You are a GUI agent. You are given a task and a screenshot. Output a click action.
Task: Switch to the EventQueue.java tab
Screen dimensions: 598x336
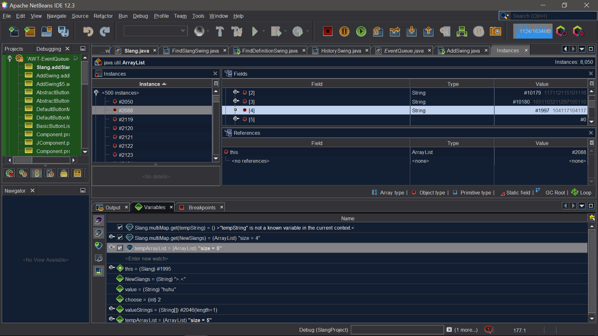coord(404,51)
